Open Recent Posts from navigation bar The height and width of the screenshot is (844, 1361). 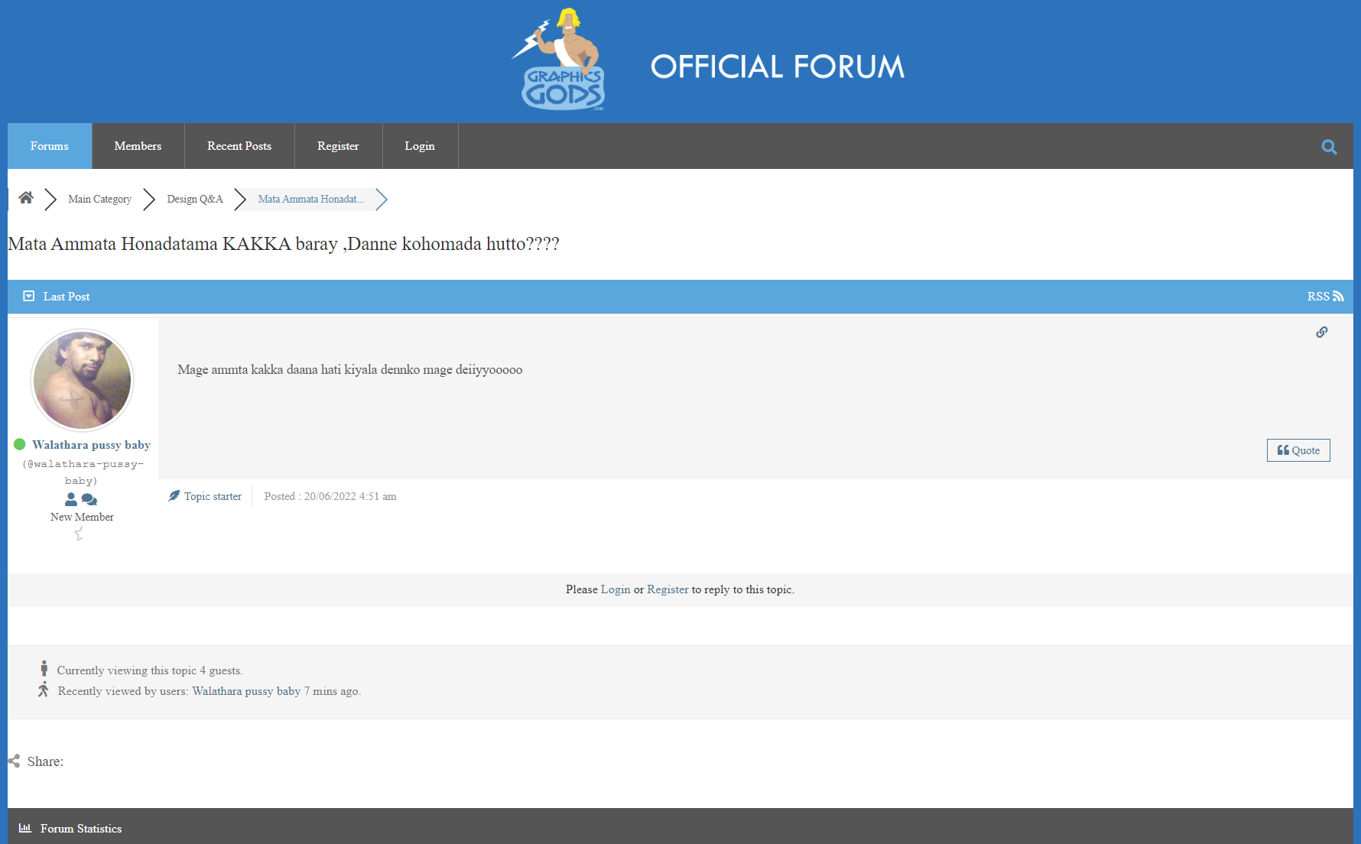pos(239,146)
